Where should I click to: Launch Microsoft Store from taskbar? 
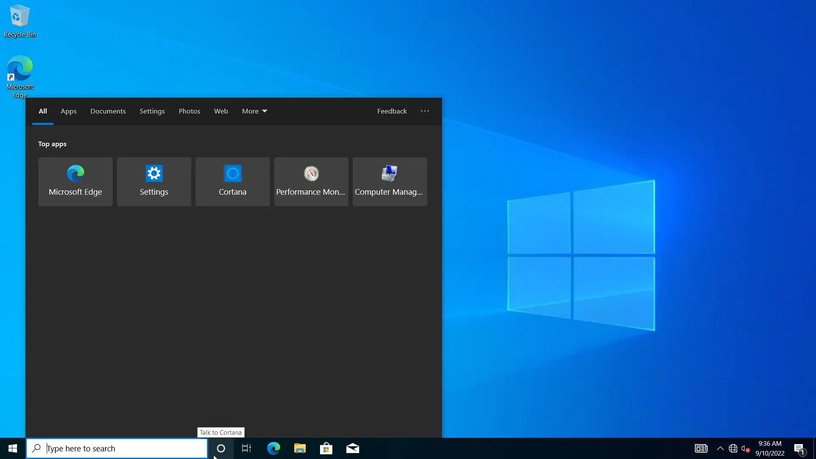pos(326,448)
